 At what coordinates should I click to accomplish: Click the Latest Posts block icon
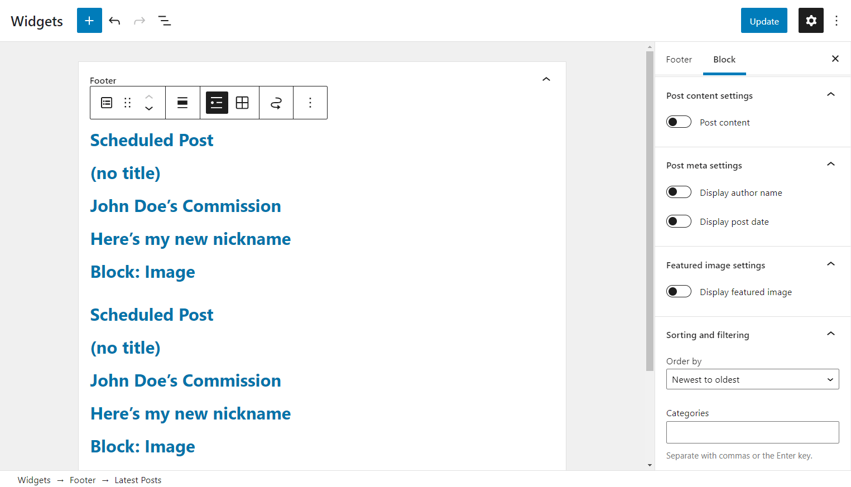(106, 103)
